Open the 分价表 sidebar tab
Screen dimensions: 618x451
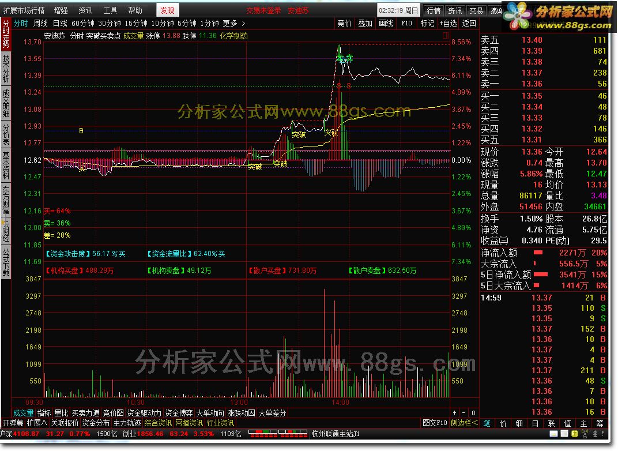click(x=6, y=134)
